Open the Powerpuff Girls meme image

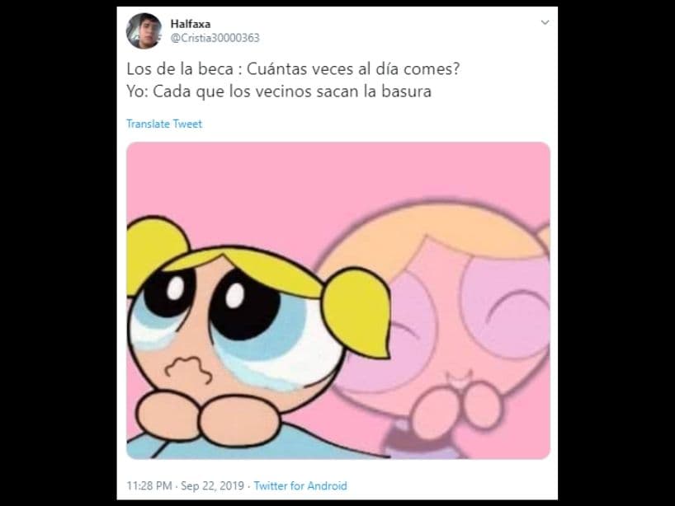[338, 301]
